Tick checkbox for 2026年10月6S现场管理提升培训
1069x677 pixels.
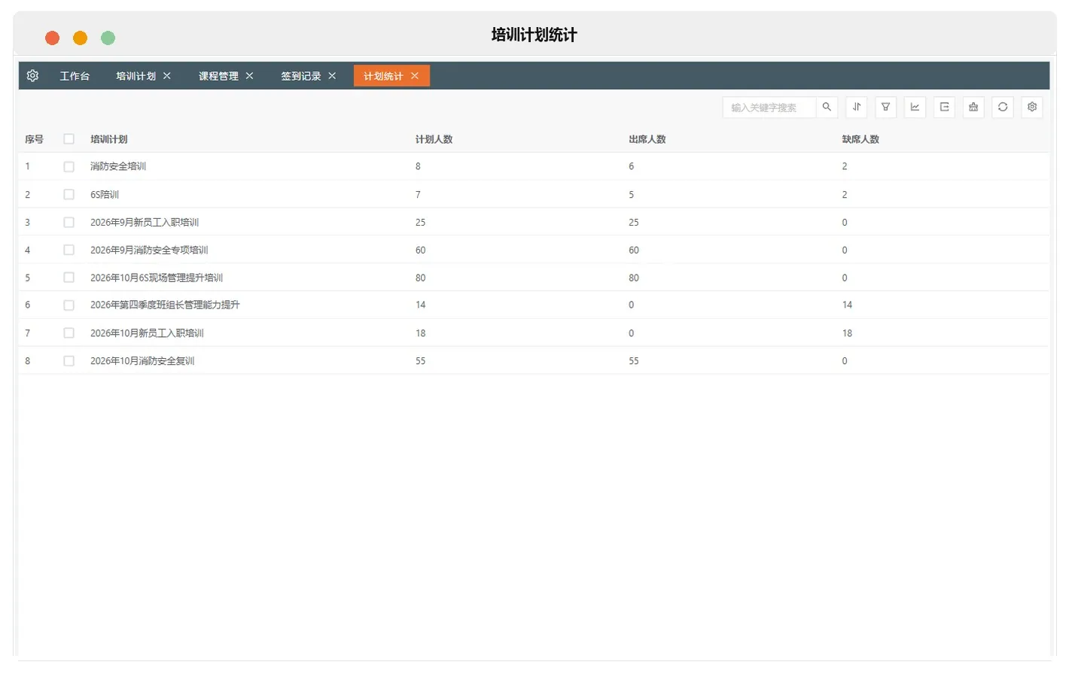69,278
